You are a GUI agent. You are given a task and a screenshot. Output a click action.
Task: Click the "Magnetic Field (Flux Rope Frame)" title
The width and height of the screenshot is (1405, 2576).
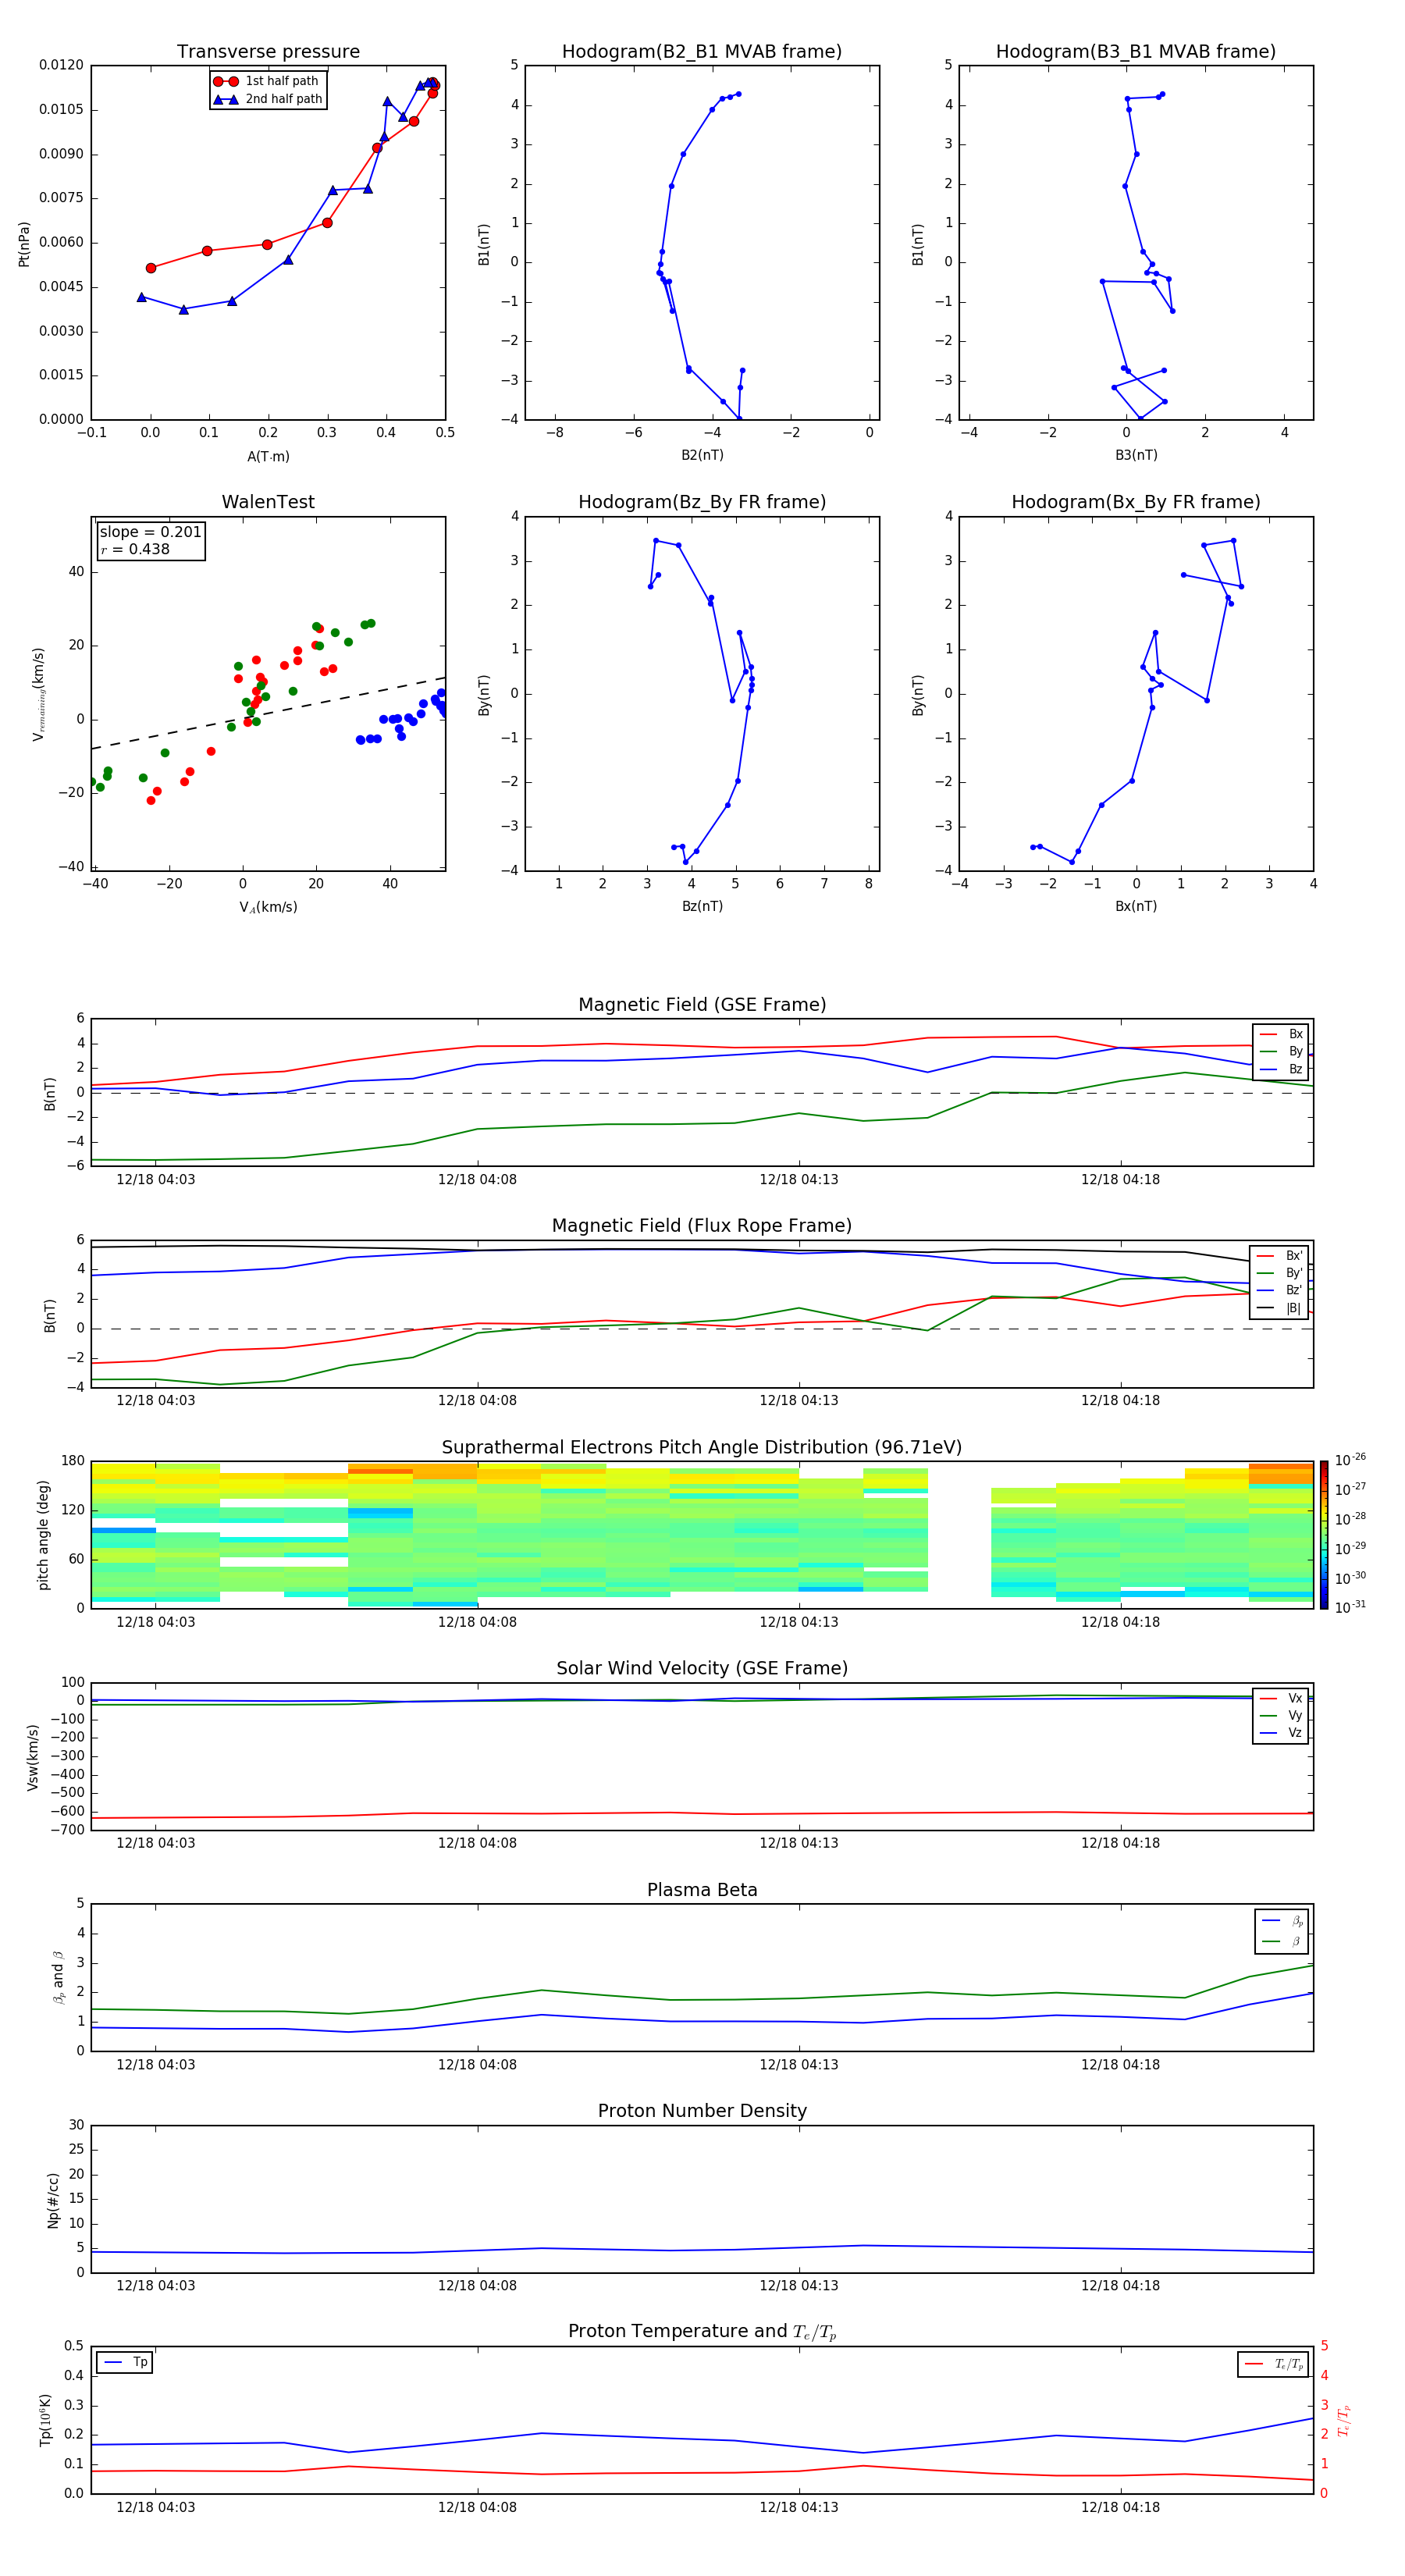coord(702,1226)
